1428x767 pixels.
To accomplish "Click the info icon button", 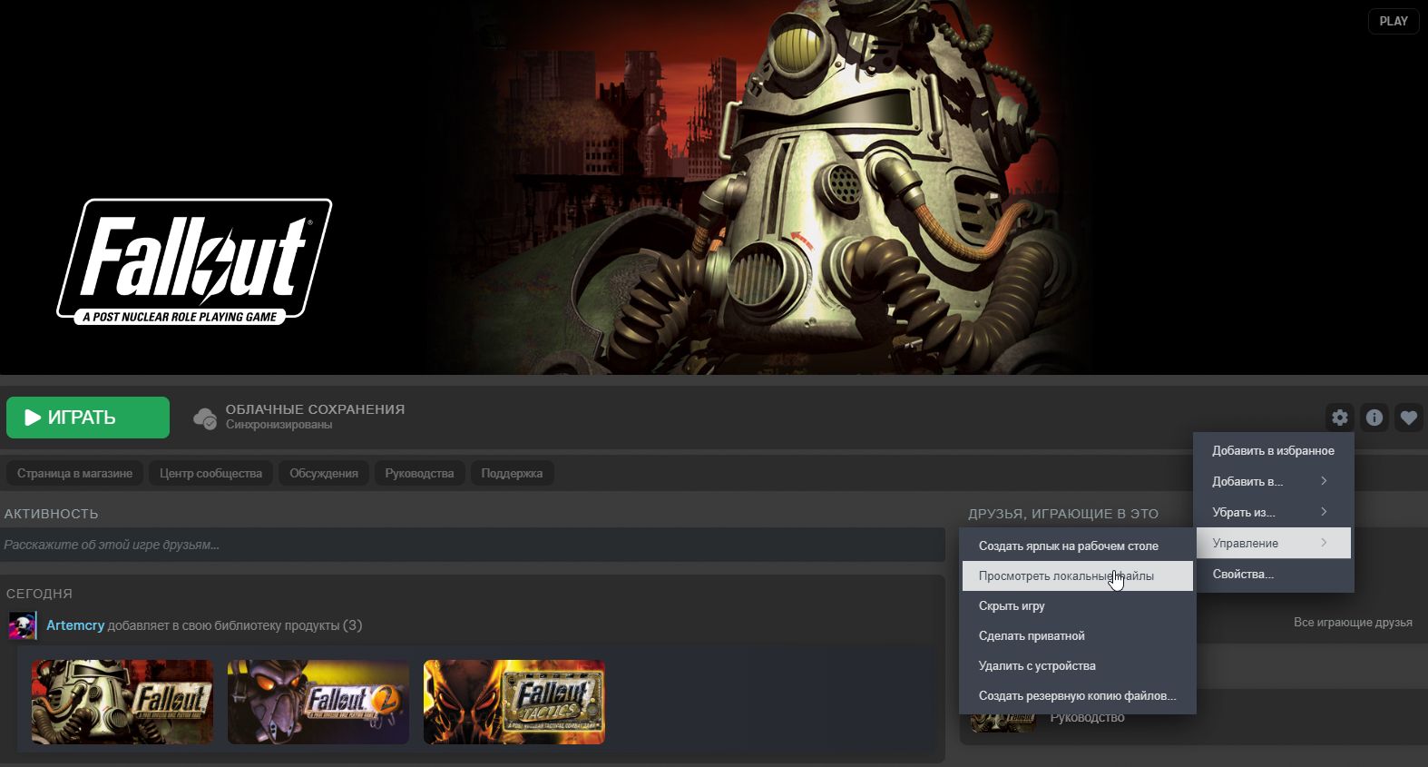I will point(1374,418).
